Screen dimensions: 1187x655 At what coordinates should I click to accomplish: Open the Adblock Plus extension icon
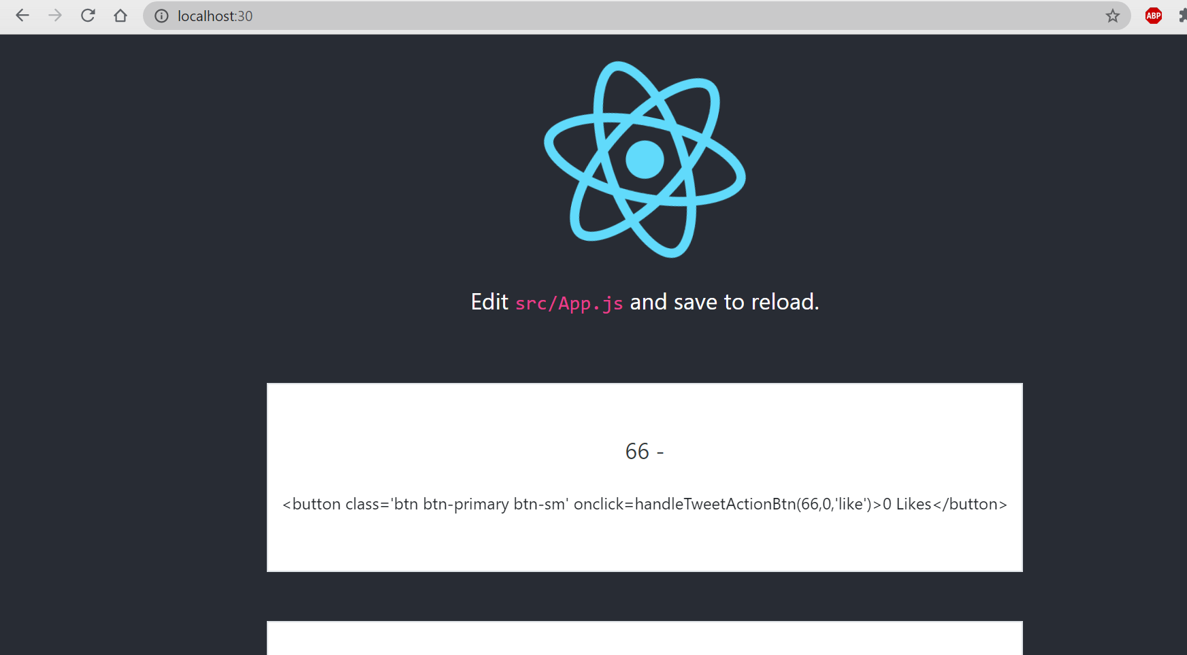[1154, 16]
